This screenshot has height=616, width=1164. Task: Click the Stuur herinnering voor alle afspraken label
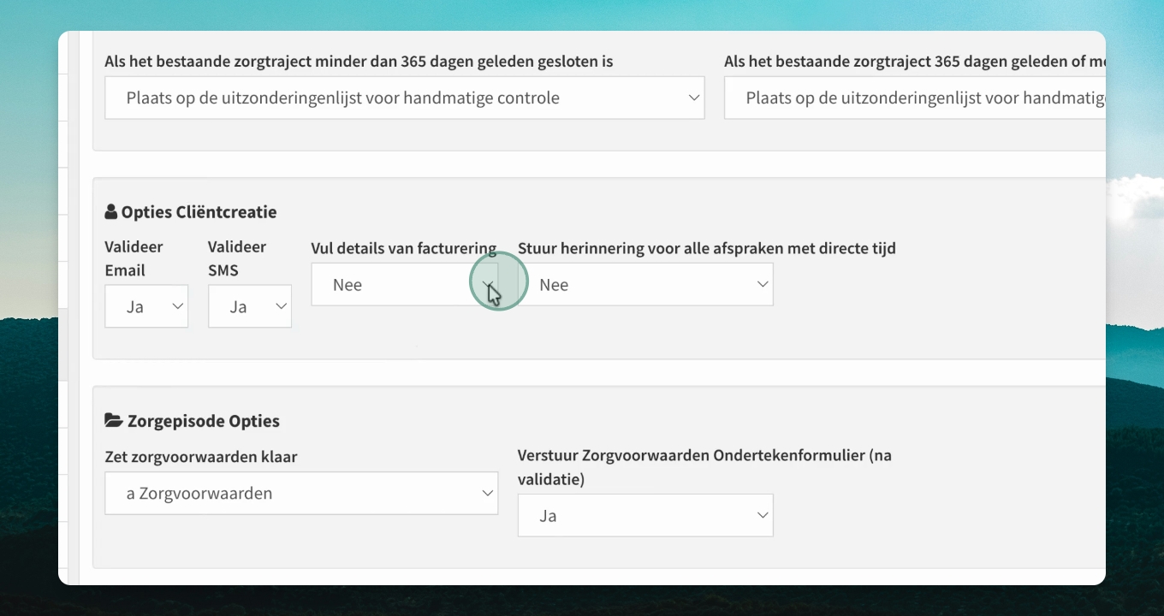707,248
